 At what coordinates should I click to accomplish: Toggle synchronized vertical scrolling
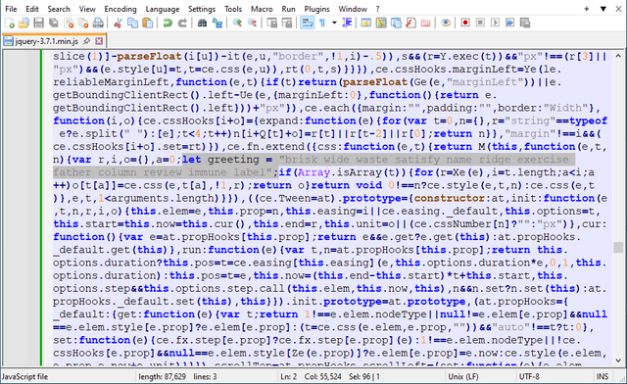[x=272, y=24]
